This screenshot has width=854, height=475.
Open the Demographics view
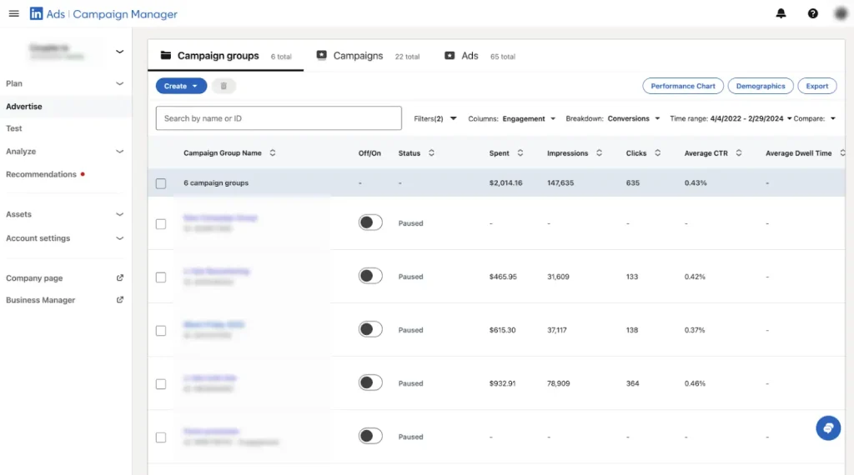[x=761, y=86]
